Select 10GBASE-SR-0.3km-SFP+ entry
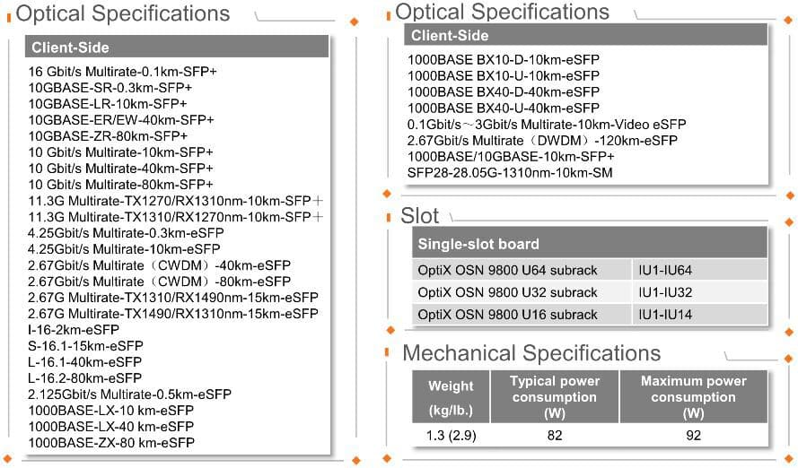798x468 pixels. click(110, 88)
